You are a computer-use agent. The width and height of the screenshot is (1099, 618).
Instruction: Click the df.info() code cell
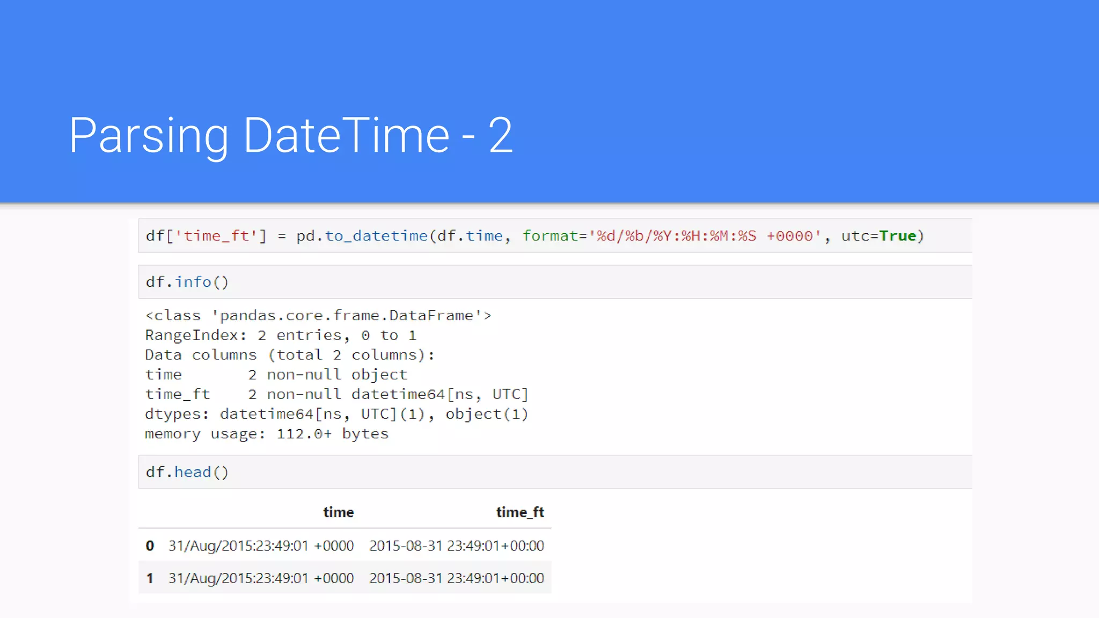tap(555, 282)
